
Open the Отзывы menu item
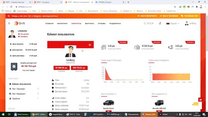(x=102, y=23)
